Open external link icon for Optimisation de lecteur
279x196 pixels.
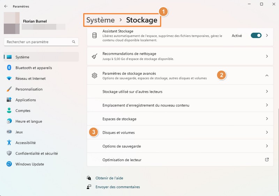(267, 160)
